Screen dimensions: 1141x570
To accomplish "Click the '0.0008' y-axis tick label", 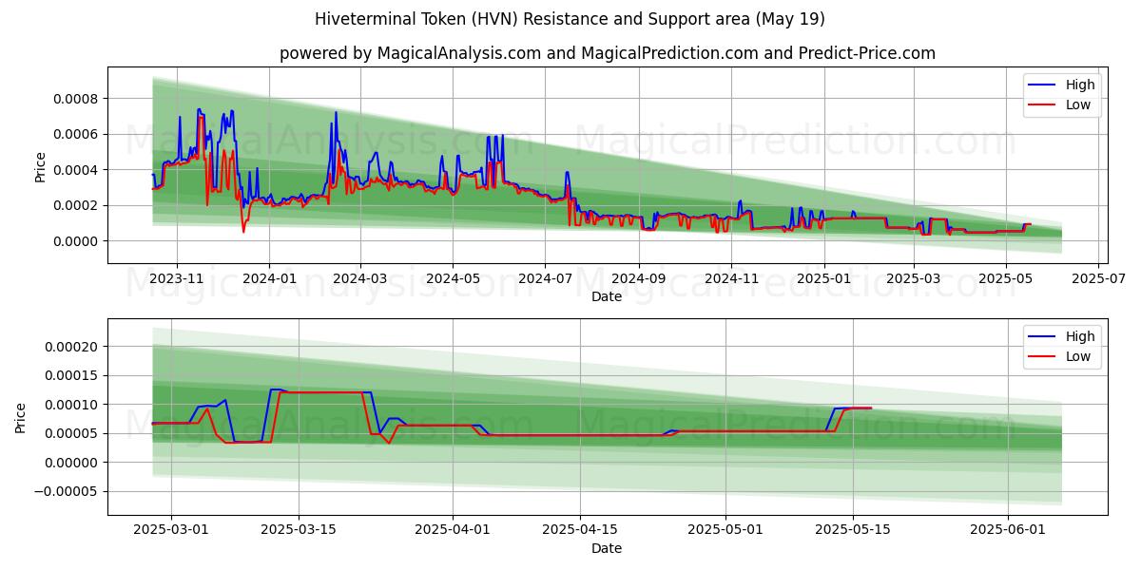I will [77, 99].
